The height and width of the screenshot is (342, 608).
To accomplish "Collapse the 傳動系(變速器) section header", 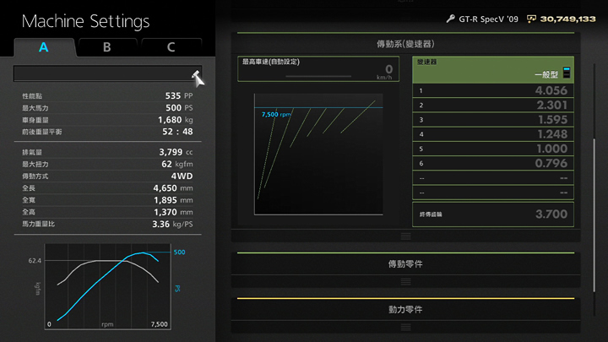I will click(x=405, y=43).
